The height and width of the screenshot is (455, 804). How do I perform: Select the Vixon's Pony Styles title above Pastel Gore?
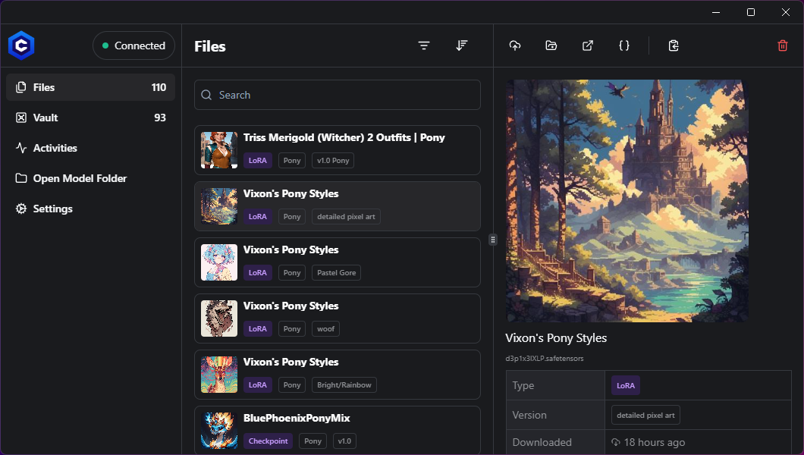[x=291, y=249]
